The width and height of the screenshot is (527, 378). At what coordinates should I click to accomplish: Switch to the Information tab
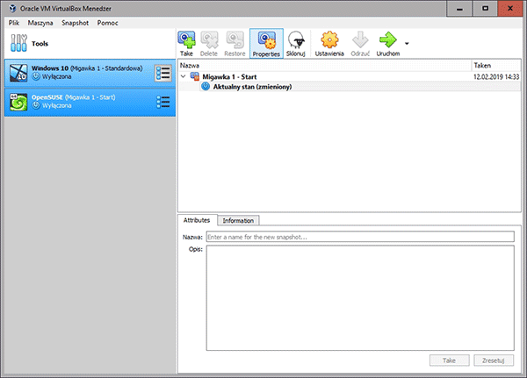pos(238,220)
